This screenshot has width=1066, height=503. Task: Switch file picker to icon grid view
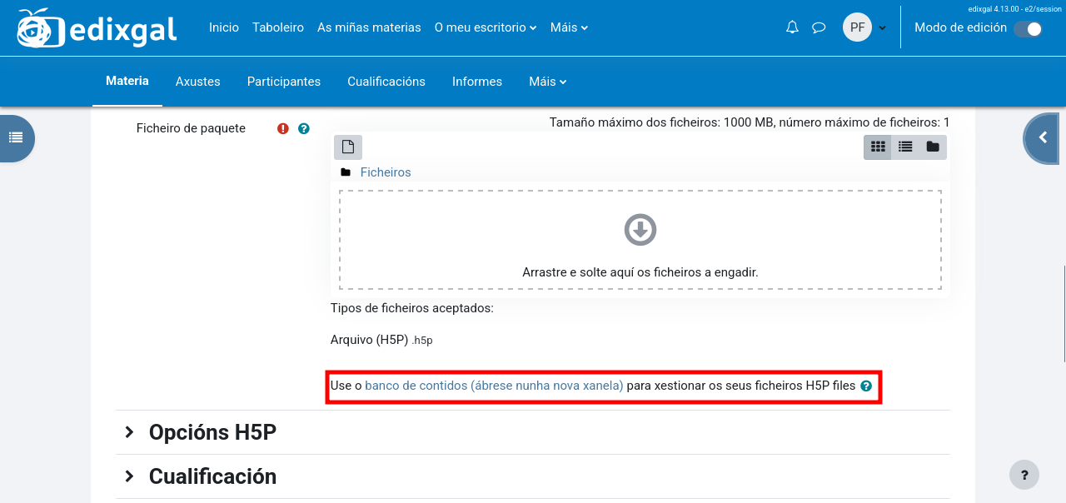coord(878,147)
